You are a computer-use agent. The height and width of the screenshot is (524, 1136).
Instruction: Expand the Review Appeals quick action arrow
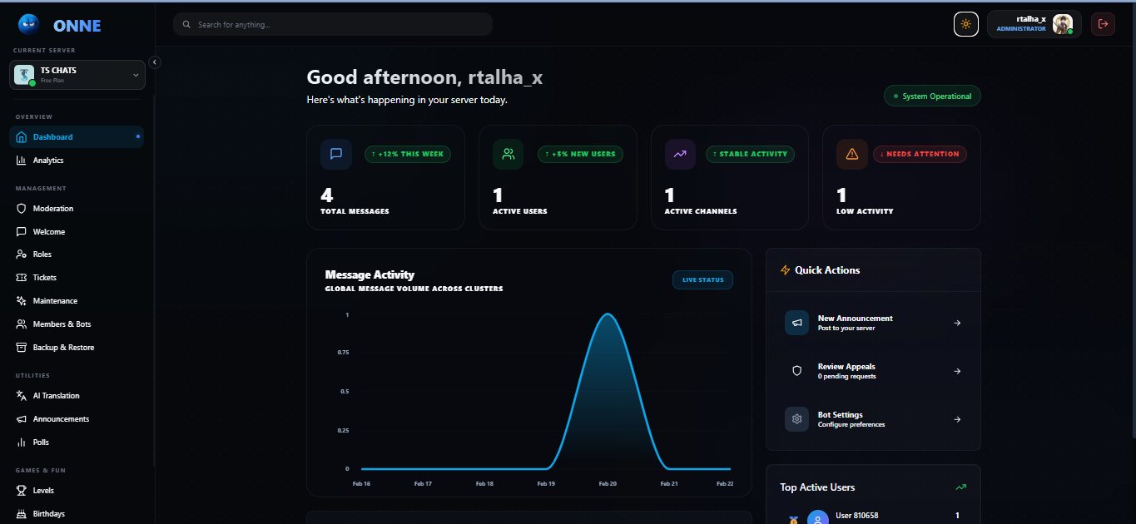click(957, 371)
